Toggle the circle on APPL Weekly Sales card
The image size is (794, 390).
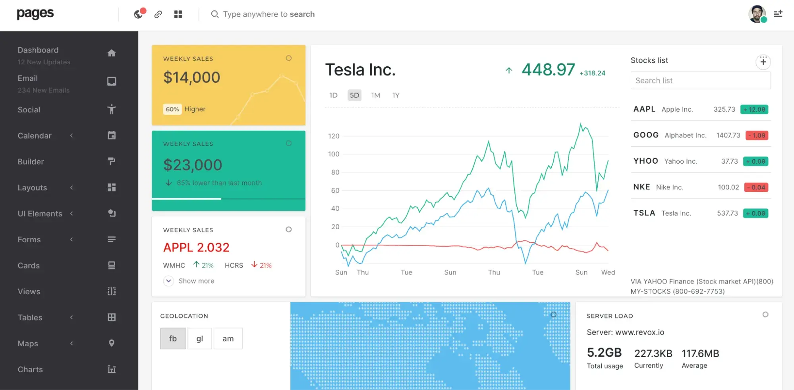tap(289, 230)
